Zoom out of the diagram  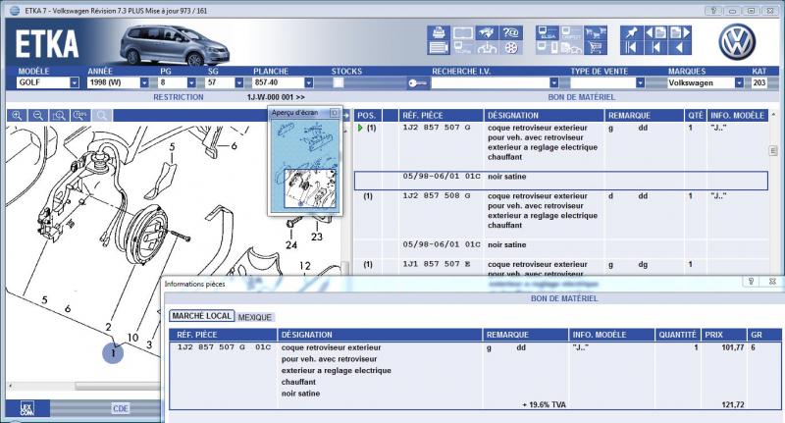(38, 116)
